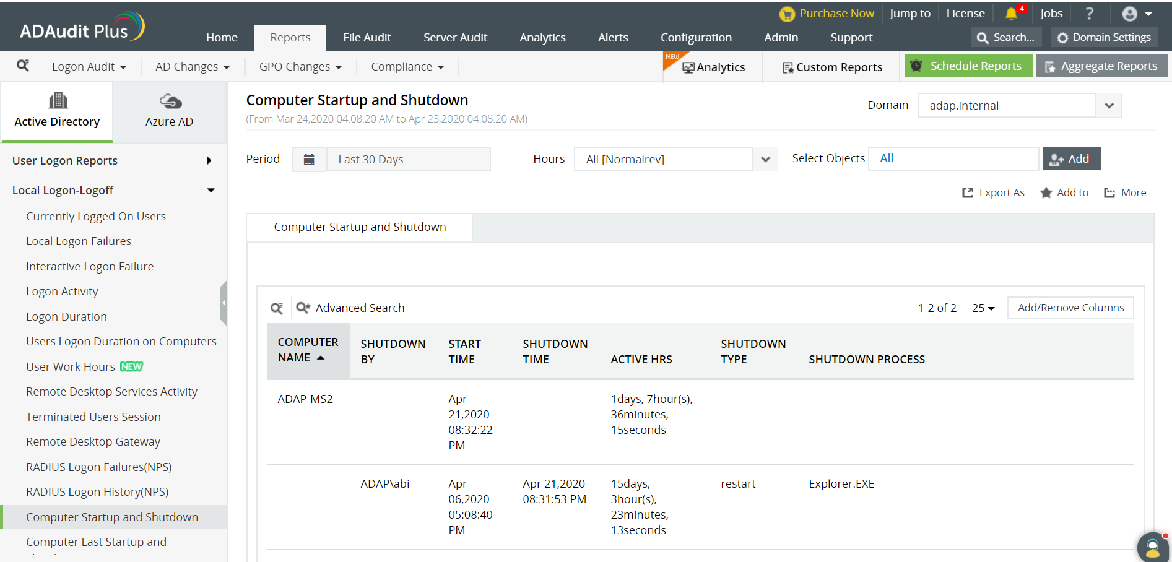The height and width of the screenshot is (562, 1172).
Task: Open the Domain dropdown arrow
Action: [x=1109, y=105]
